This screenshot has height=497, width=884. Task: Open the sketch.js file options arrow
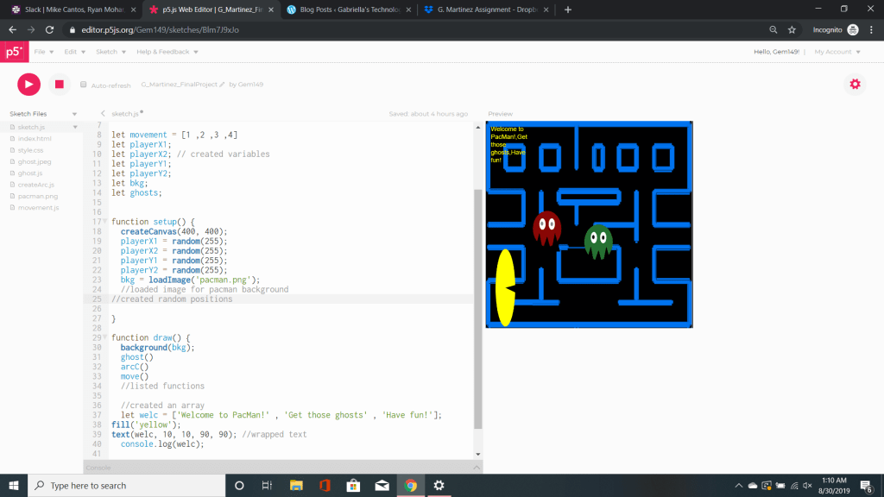point(74,128)
